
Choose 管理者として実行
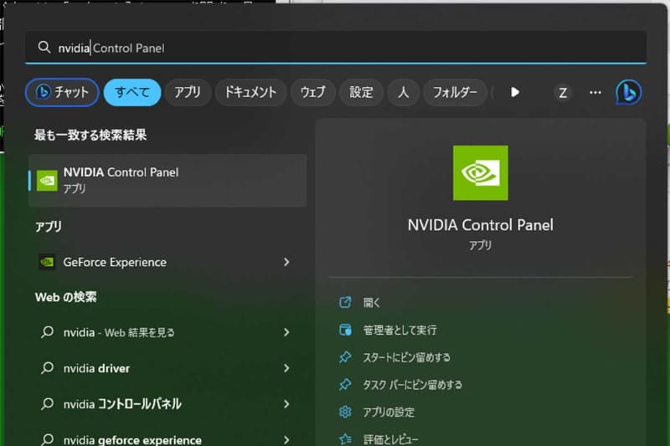click(400, 330)
